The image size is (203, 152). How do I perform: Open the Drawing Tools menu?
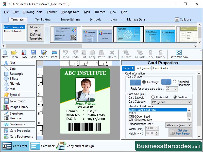pos(33,12)
